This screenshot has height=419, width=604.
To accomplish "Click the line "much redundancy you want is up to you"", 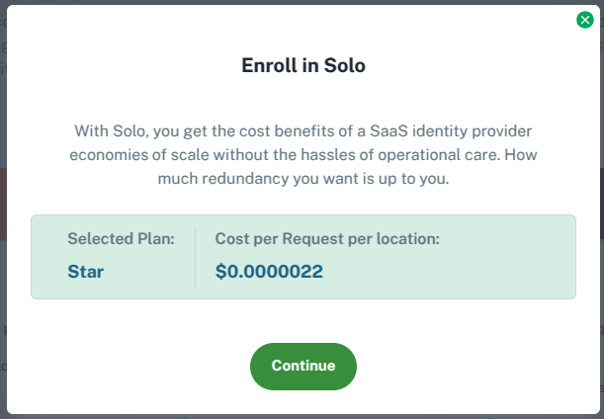I will pos(302,178).
